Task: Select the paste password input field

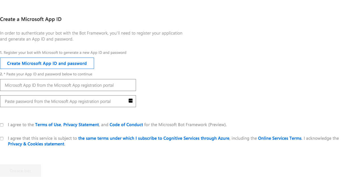Action: tap(68, 101)
